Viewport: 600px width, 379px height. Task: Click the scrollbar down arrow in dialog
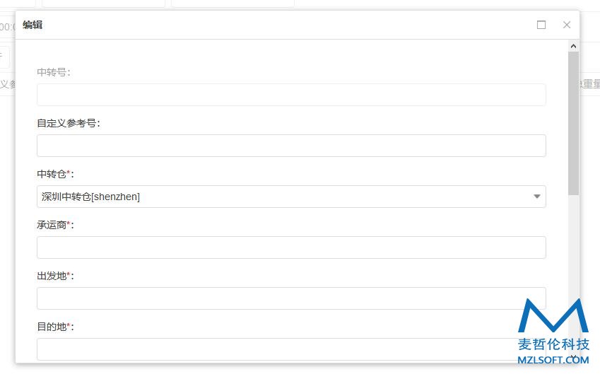click(573, 358)
